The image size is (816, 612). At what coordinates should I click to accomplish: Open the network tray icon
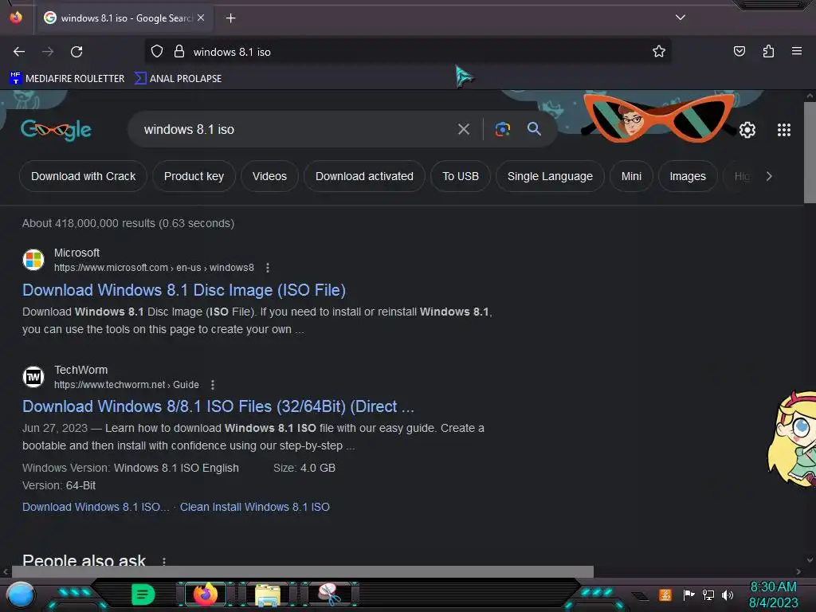pyautogui.click(x=708, y=594)
